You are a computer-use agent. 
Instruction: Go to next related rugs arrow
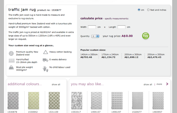pyautogui.click(x=167, y=84)
